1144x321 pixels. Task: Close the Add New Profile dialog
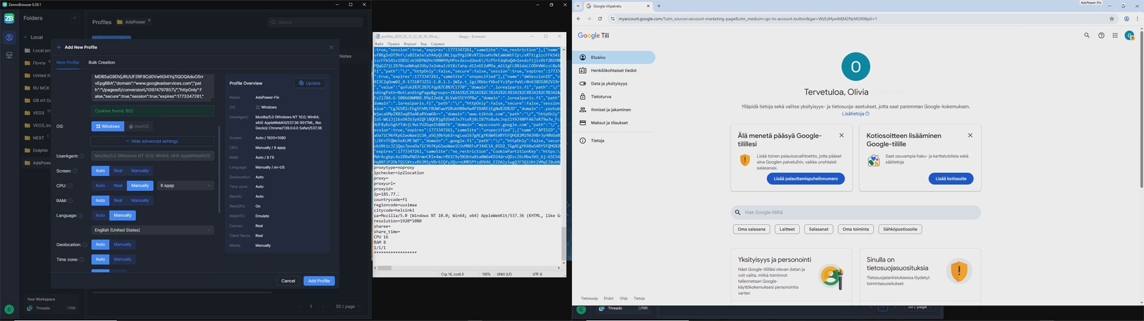[x=331, y=47]
